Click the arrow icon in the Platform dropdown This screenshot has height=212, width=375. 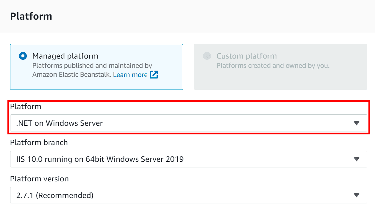tap(357, 123)
